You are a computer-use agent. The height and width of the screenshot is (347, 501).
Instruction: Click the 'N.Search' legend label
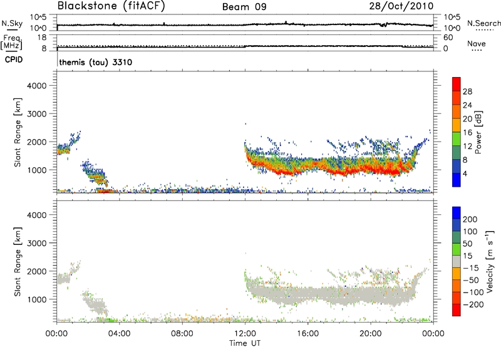pyautogui.click(x=483, y=23)
